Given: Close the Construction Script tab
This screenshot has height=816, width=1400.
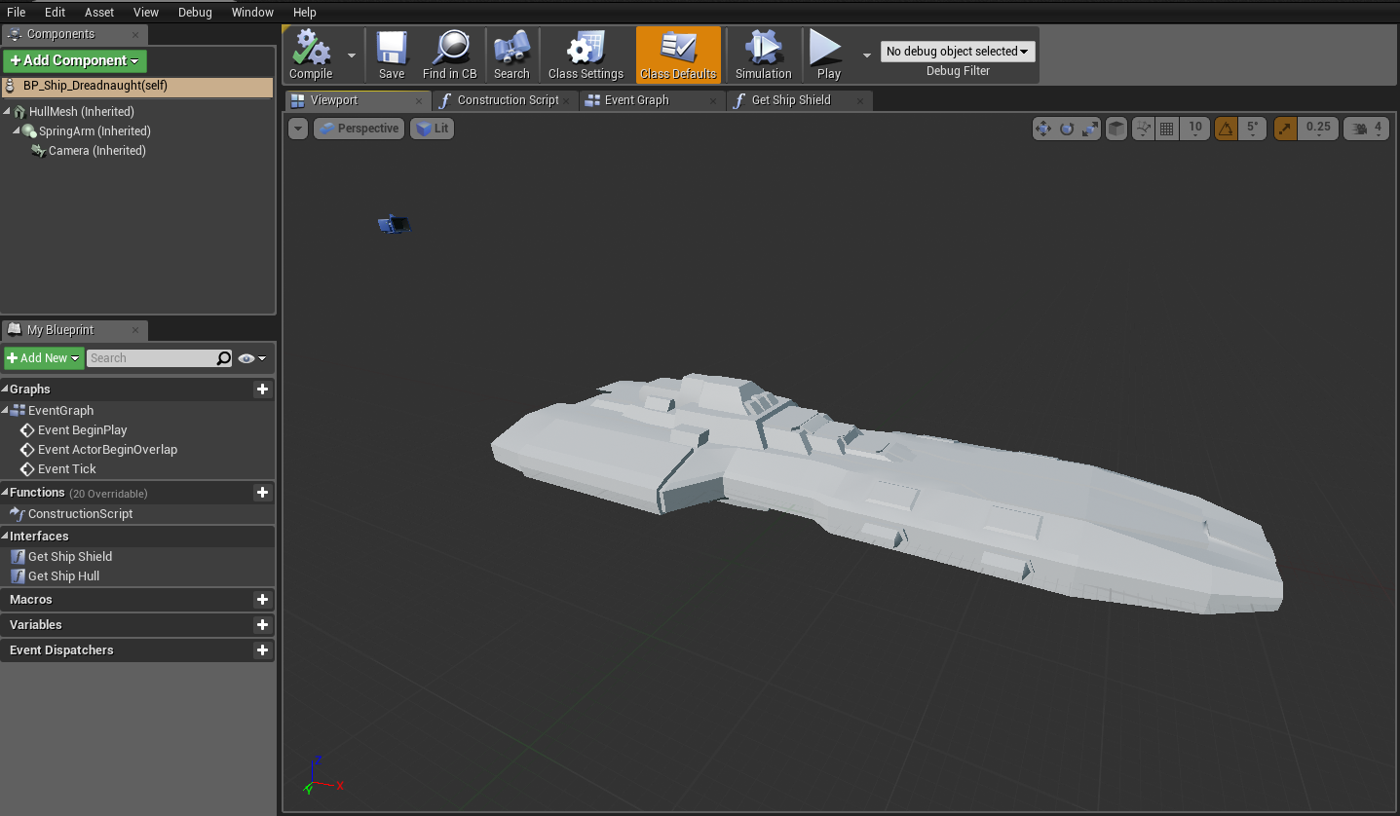Looking at the screenshot, I should point(566,100).
